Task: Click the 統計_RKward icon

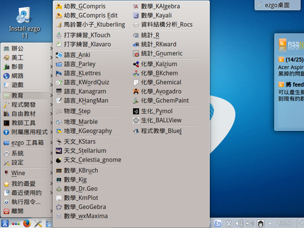Action: pyautogui.click(x=136, y=44)
